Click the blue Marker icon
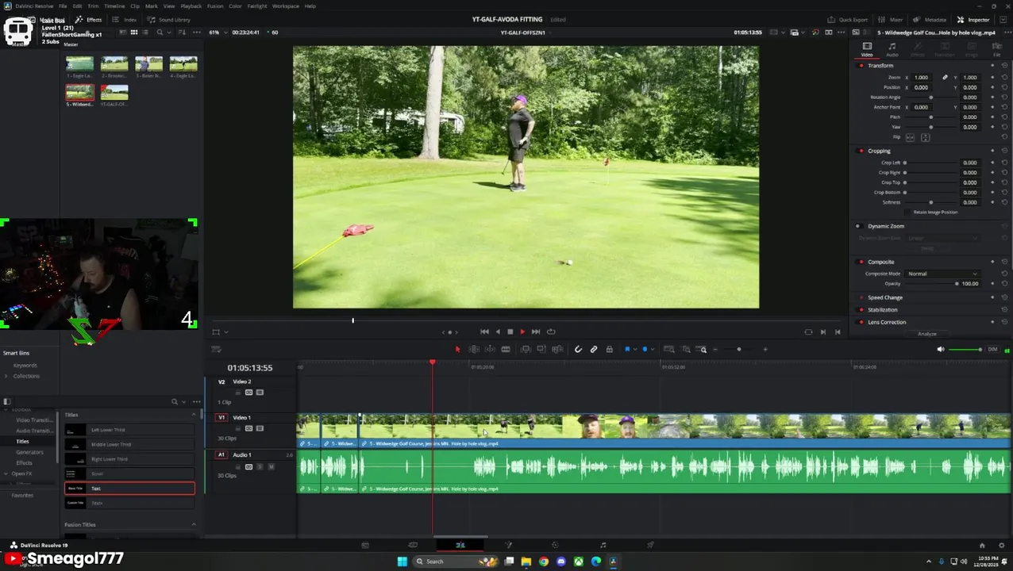The height and width of the screenshot is (571, 1013). tap(645, 350)
